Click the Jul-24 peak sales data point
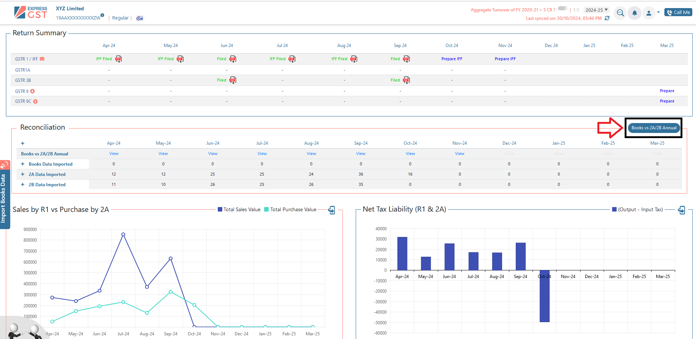Image resolution: width=696 pixels, height=339 pixels. (123, 234)
